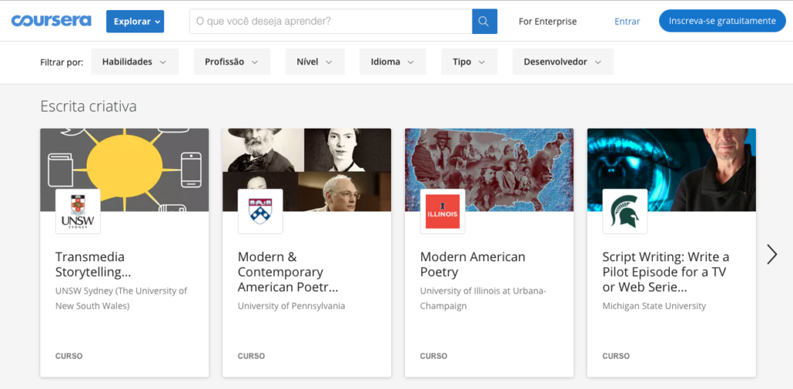Viewport: 793px width, 389px height.
Task: Open the Transmedia Storytelling course thumbnail
Action: pyautogui.click(x=125, y=170)
